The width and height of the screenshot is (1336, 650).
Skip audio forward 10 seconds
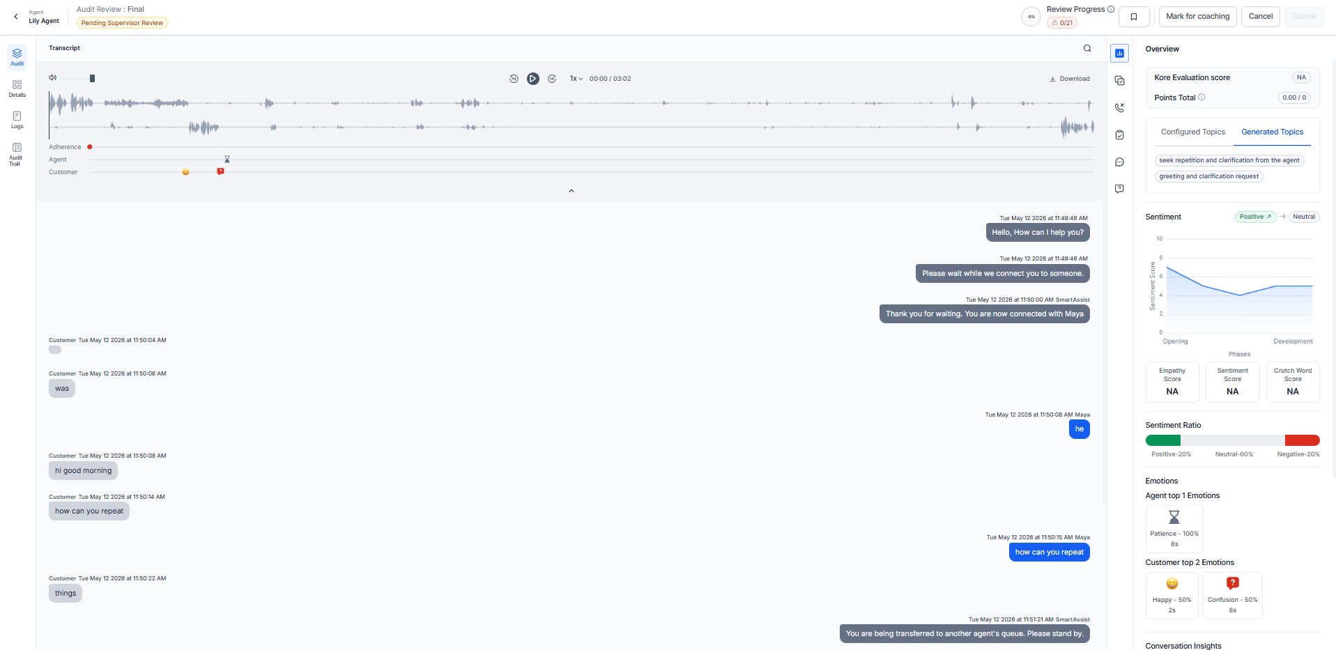click(x=552, y=79)
